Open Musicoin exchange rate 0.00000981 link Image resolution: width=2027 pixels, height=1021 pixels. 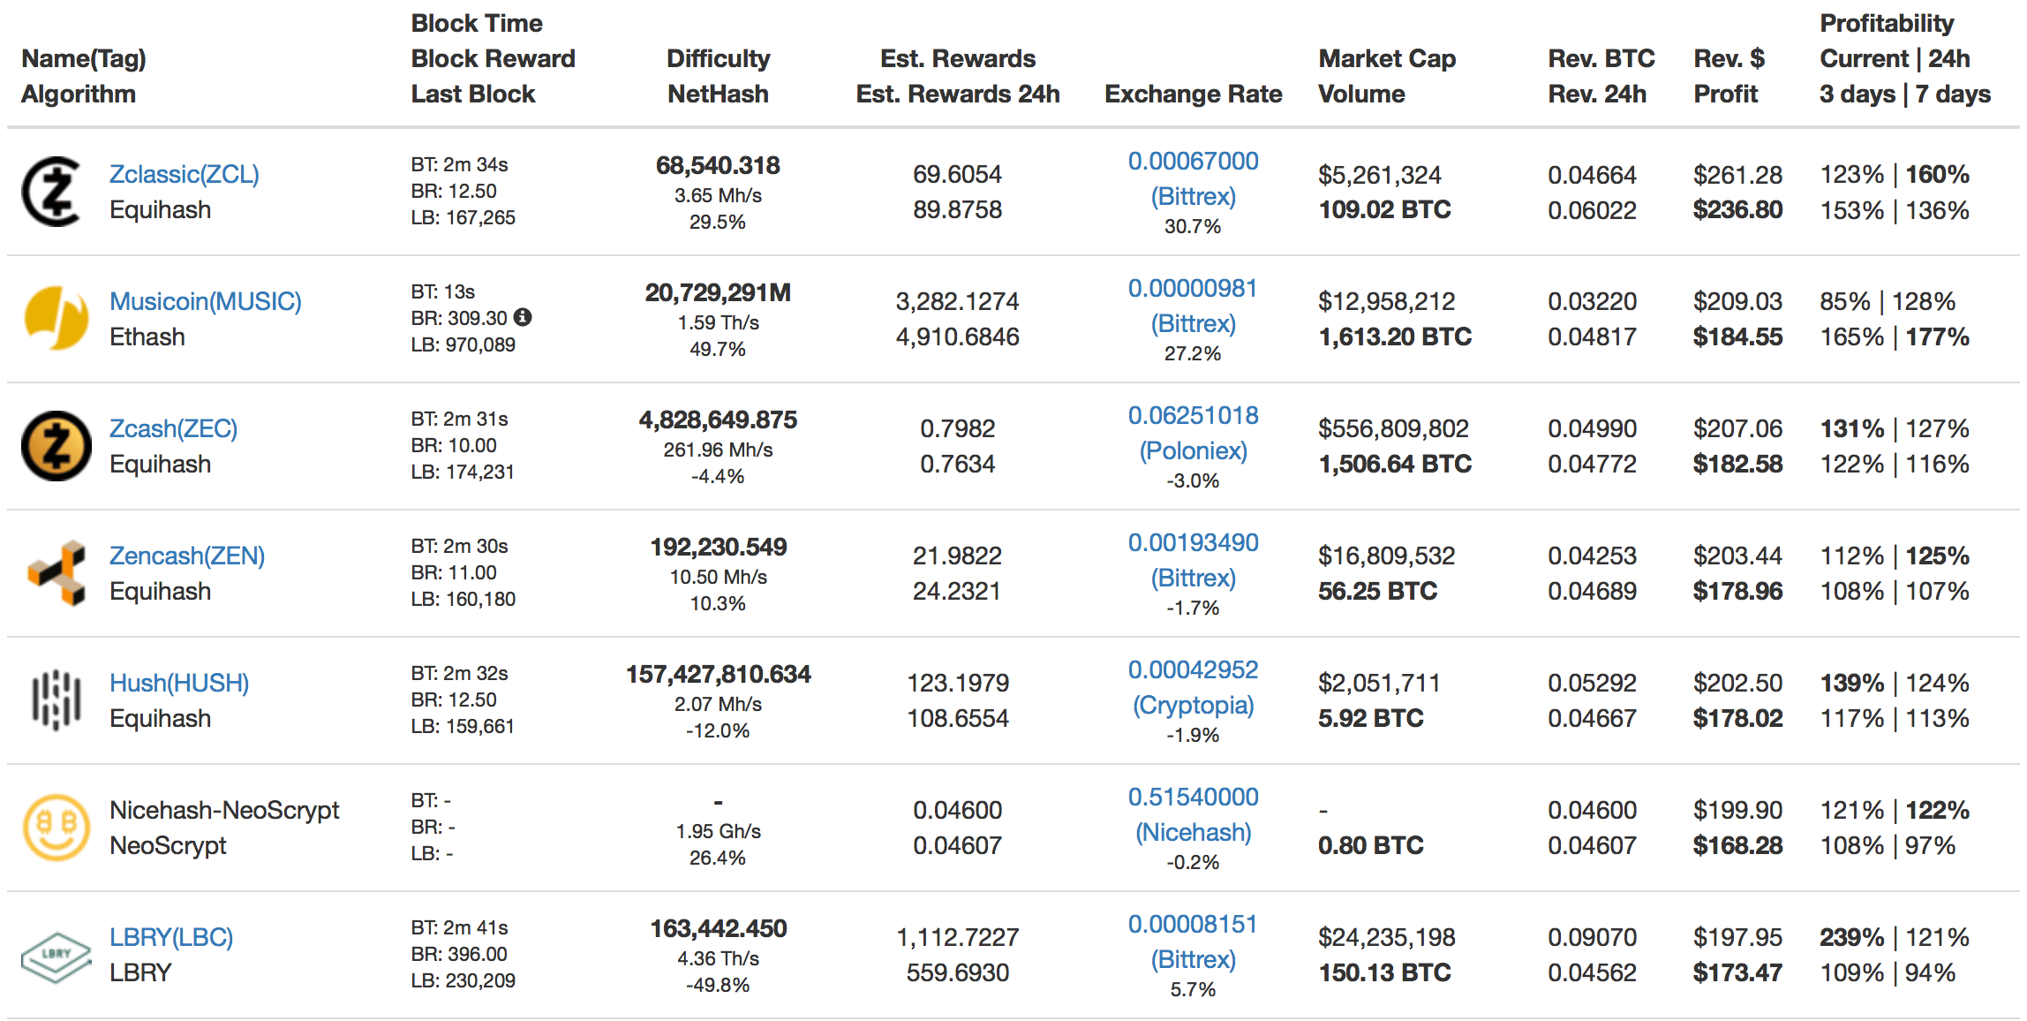tap(1193, 289)
